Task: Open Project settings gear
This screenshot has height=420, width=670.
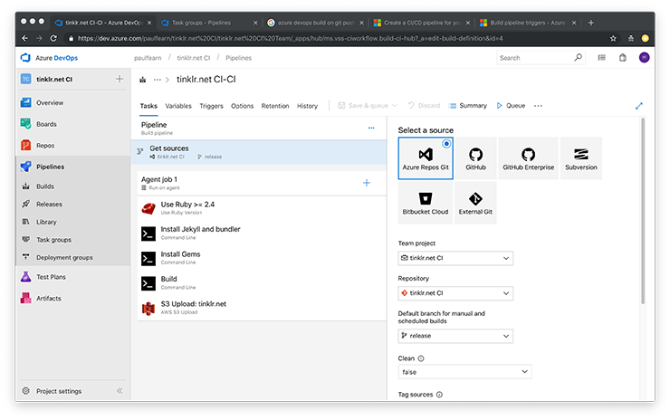Action: 25,391
